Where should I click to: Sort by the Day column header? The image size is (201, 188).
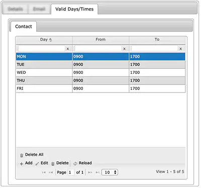tap(44, 40)
